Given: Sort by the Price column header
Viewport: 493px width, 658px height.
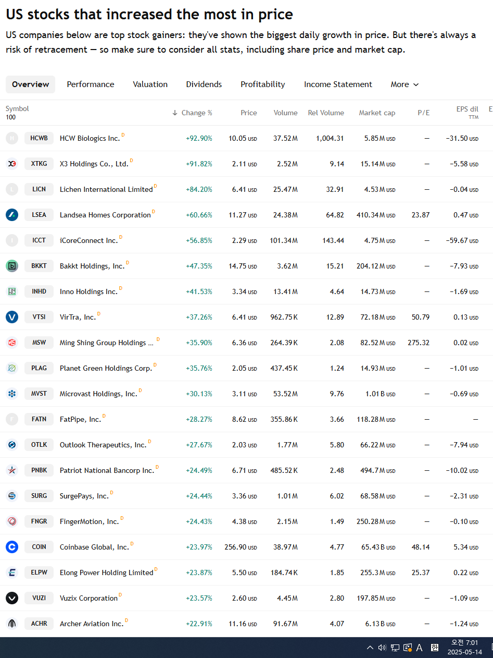Looking at the screenshot, I should pos(249,113).
